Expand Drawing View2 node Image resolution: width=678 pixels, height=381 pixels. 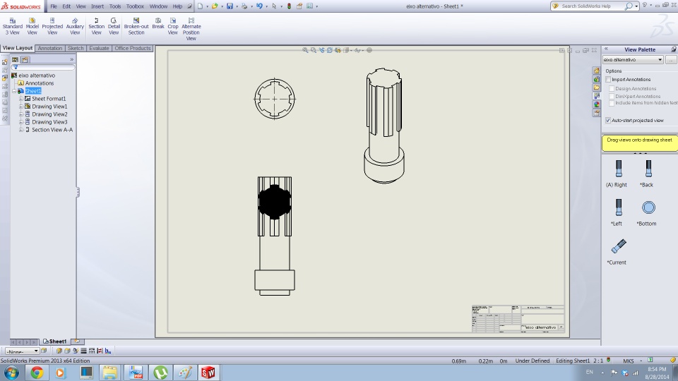[21, 114]
